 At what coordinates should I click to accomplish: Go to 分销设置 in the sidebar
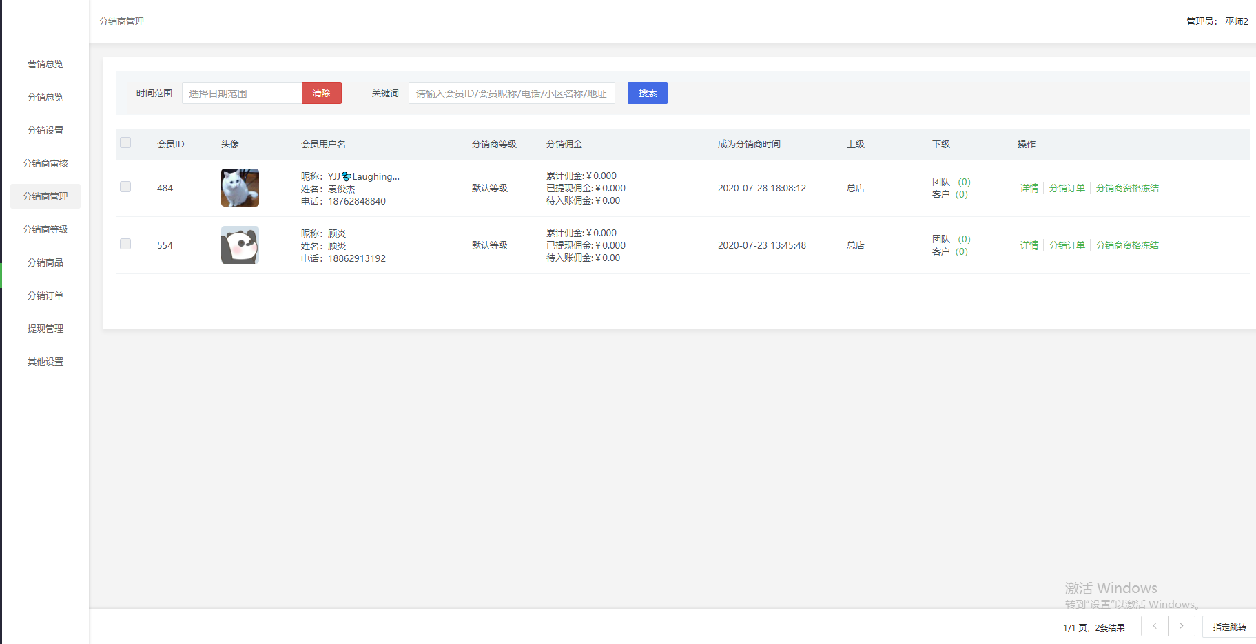(x=45, y=130)
